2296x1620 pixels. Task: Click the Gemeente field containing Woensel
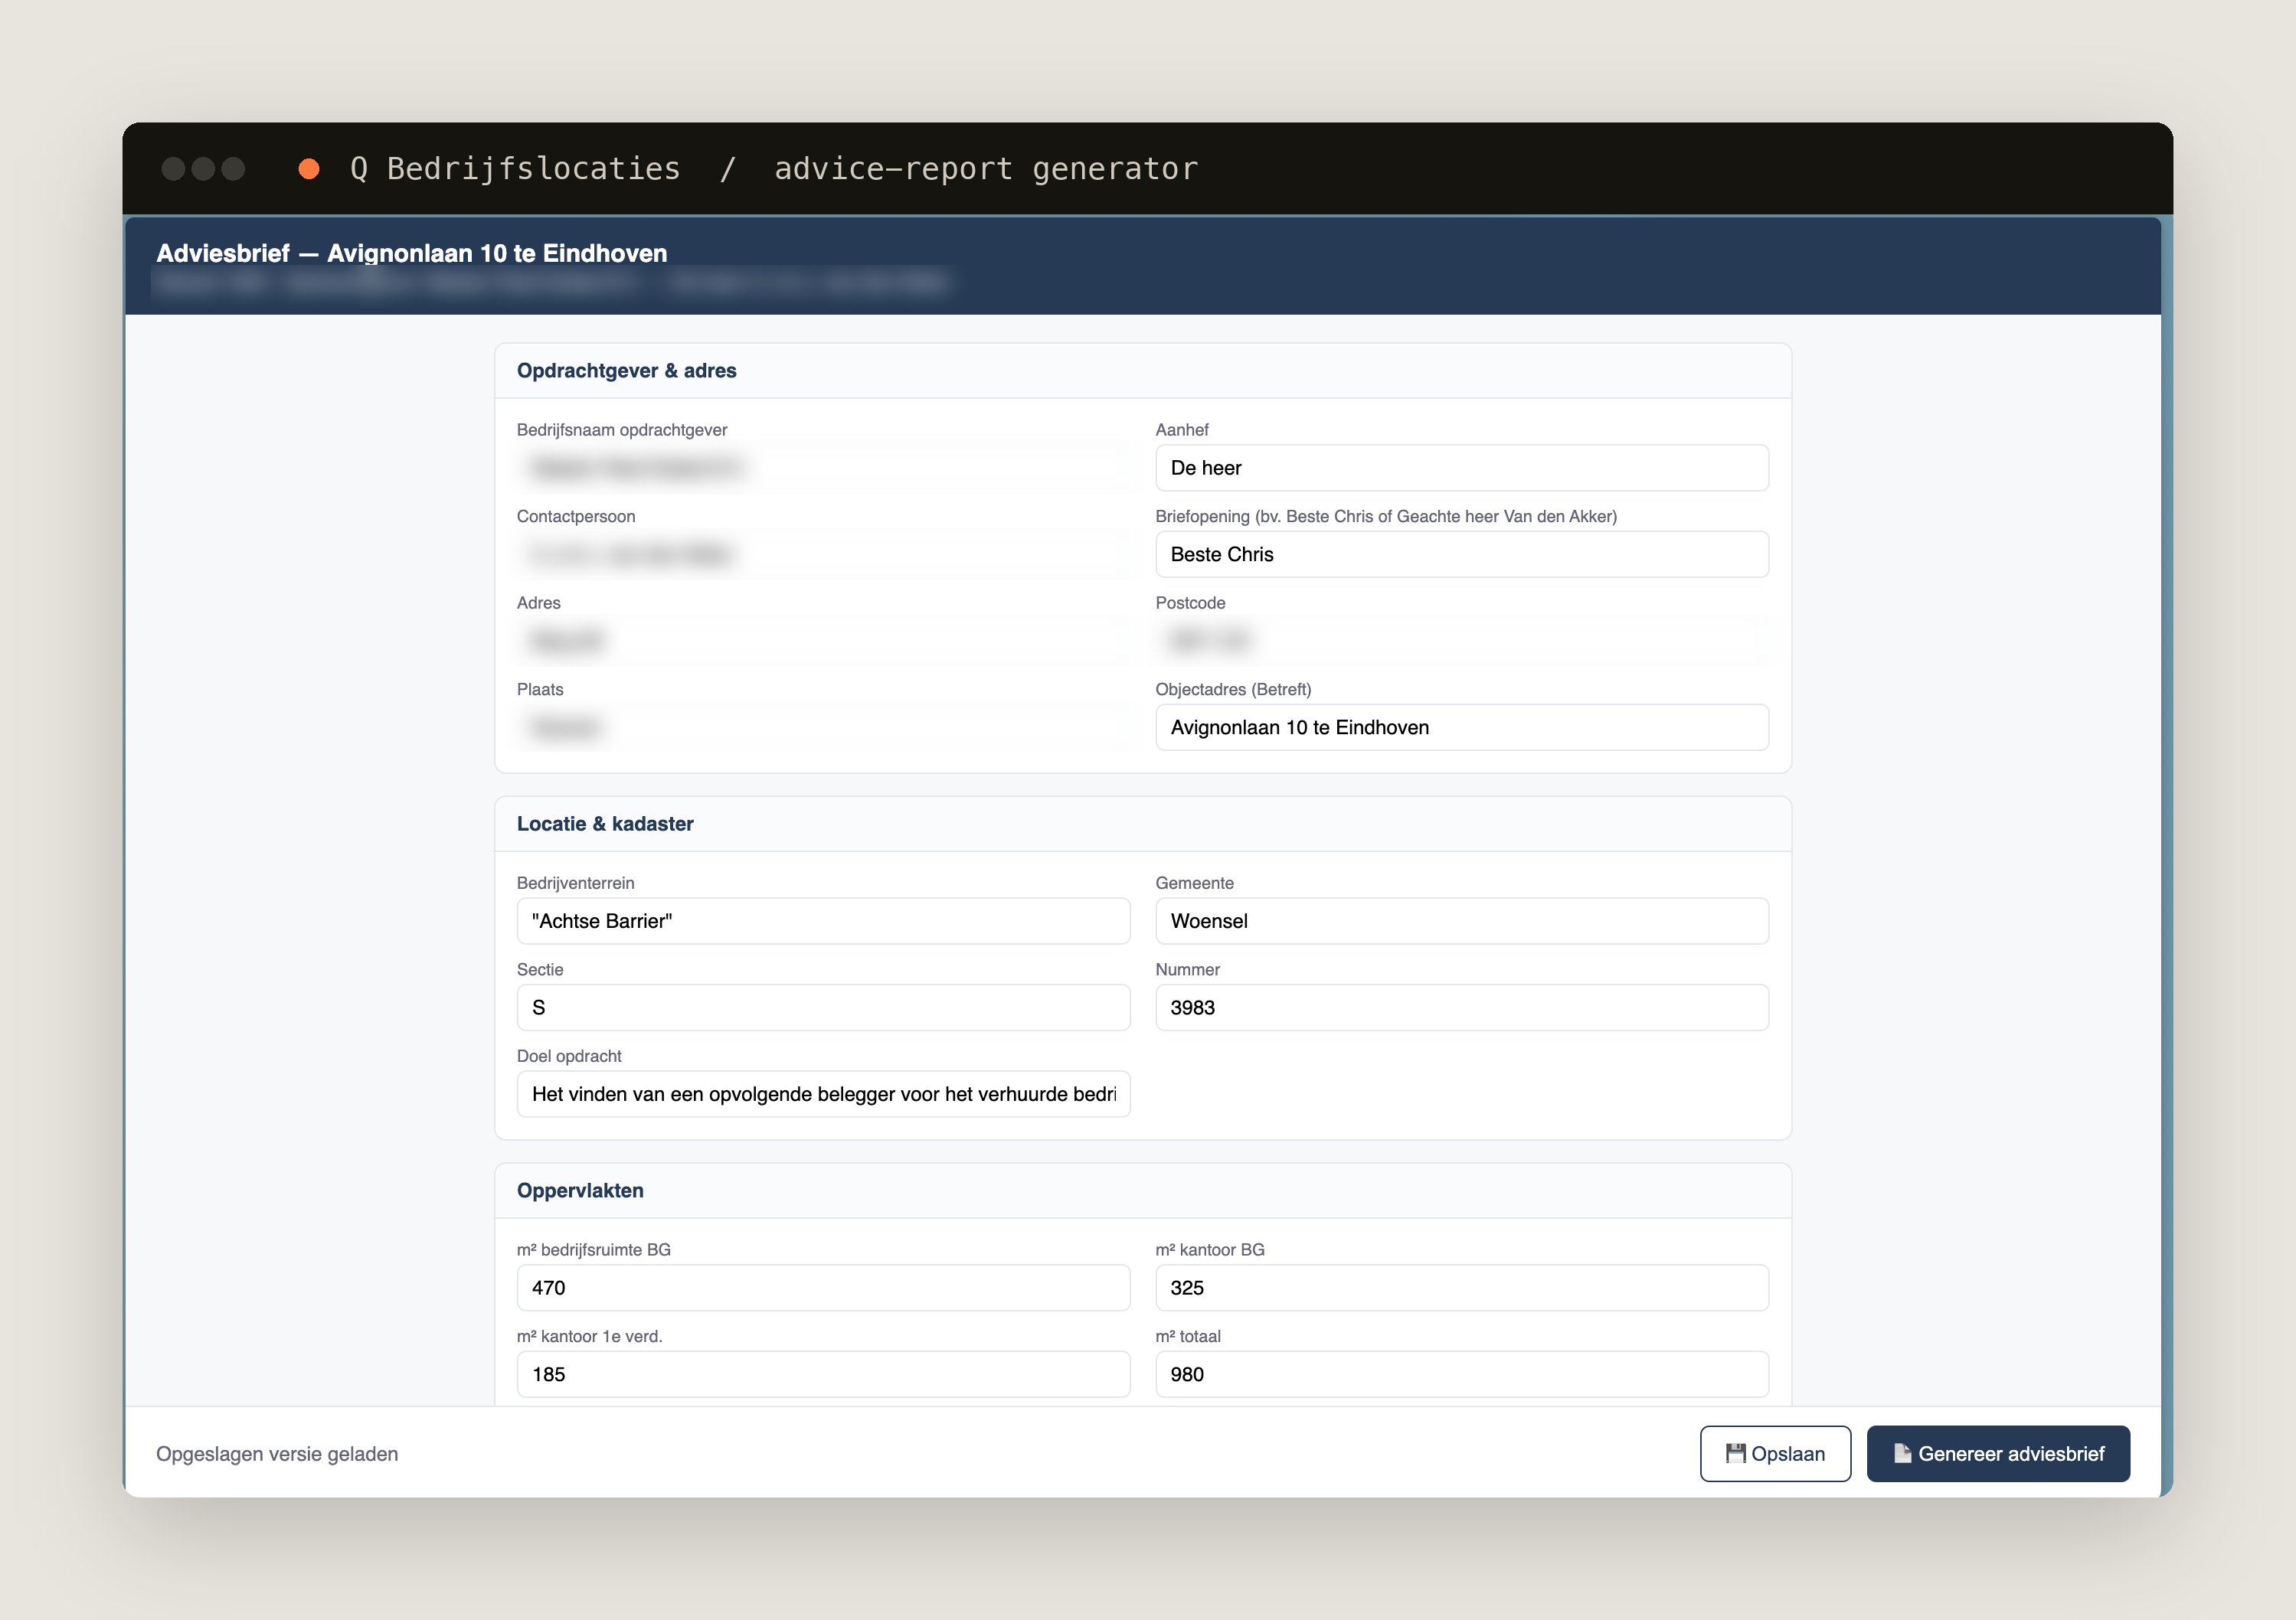[1462, 920]
